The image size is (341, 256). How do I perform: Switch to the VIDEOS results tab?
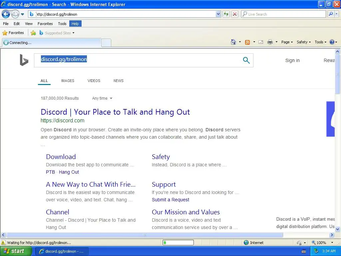(94, 81)
